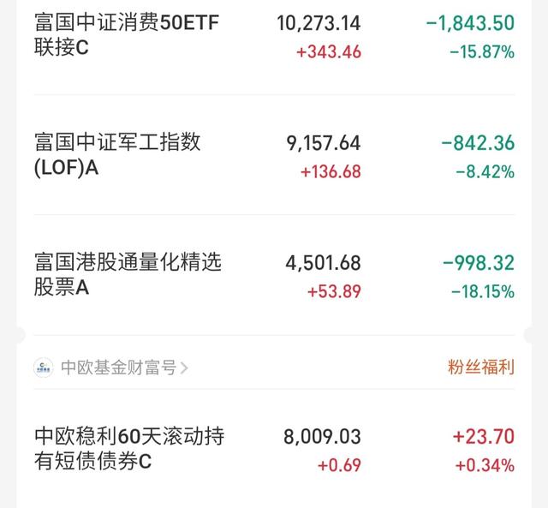This screenshot has width=548, height=508.
Task: Select 富国港股通量化精选股票A fund
Action: pyautogui.click(x=274, y=275)
